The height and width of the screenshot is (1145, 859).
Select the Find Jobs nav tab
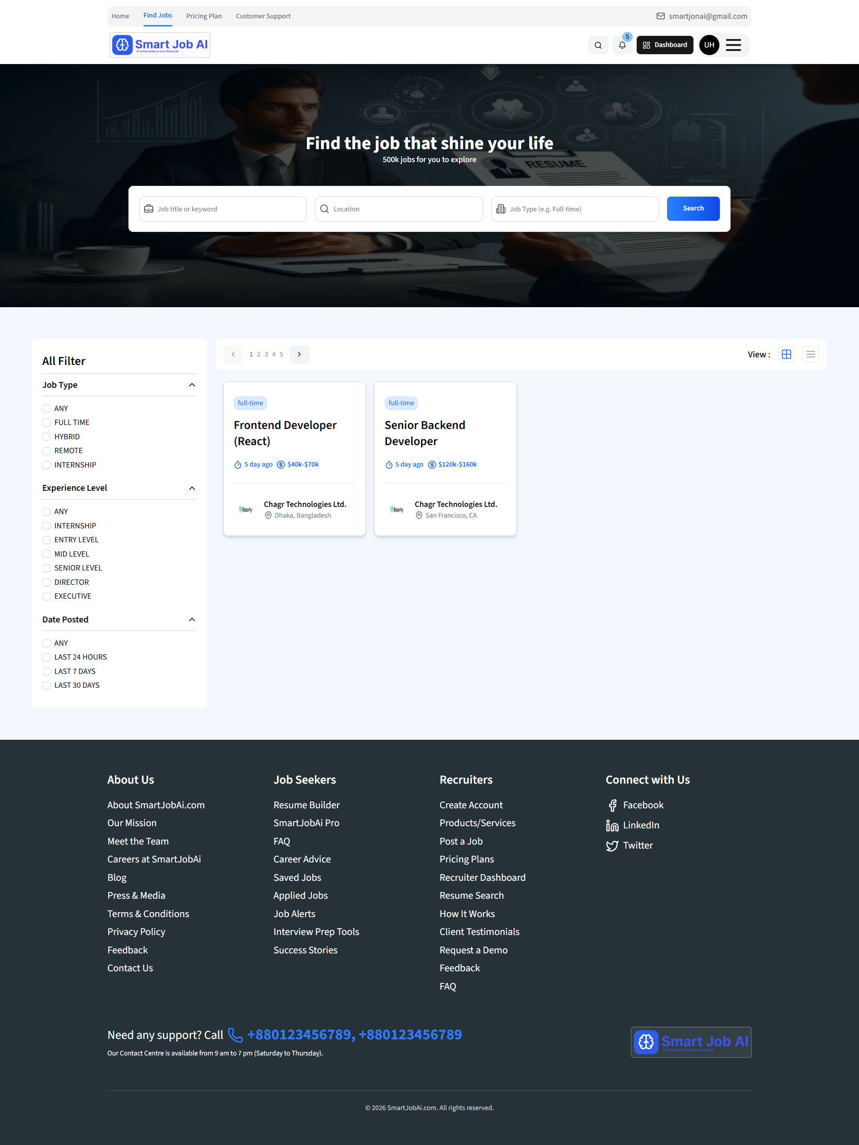pos(158,16)
